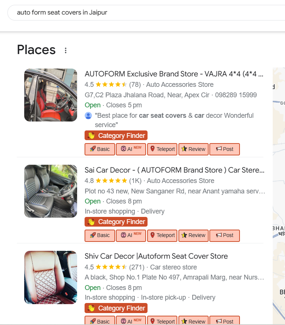
Task: Open Shiv Car Decor listing title
Action: click(x=156, y=256)
